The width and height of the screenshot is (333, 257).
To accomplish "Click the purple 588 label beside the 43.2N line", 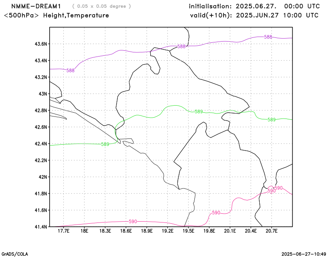I will click(70, 70).
